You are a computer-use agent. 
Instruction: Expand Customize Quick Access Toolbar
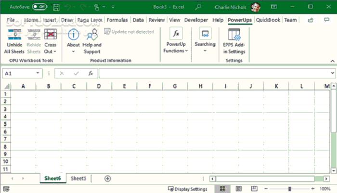coord(113,7)
